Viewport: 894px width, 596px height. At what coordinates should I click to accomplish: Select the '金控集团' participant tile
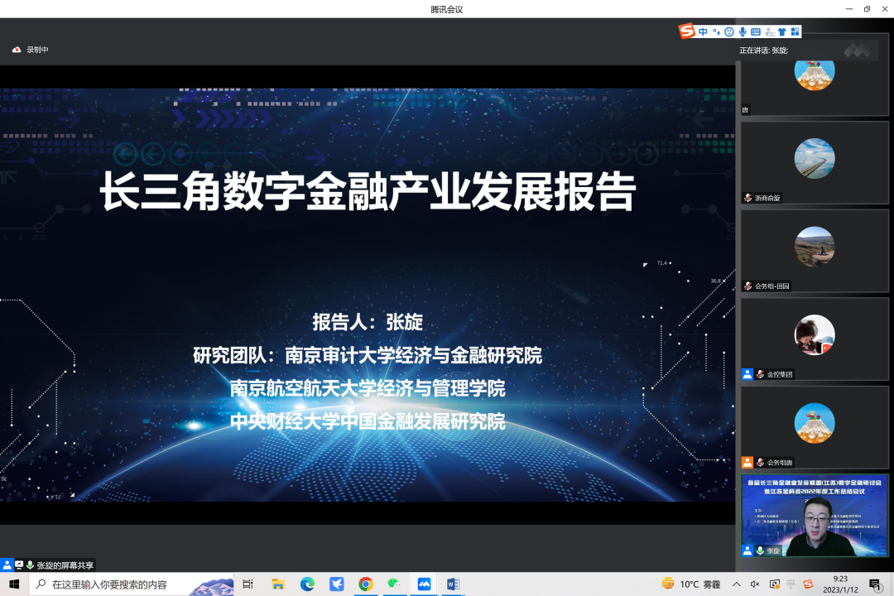point(815,339)
